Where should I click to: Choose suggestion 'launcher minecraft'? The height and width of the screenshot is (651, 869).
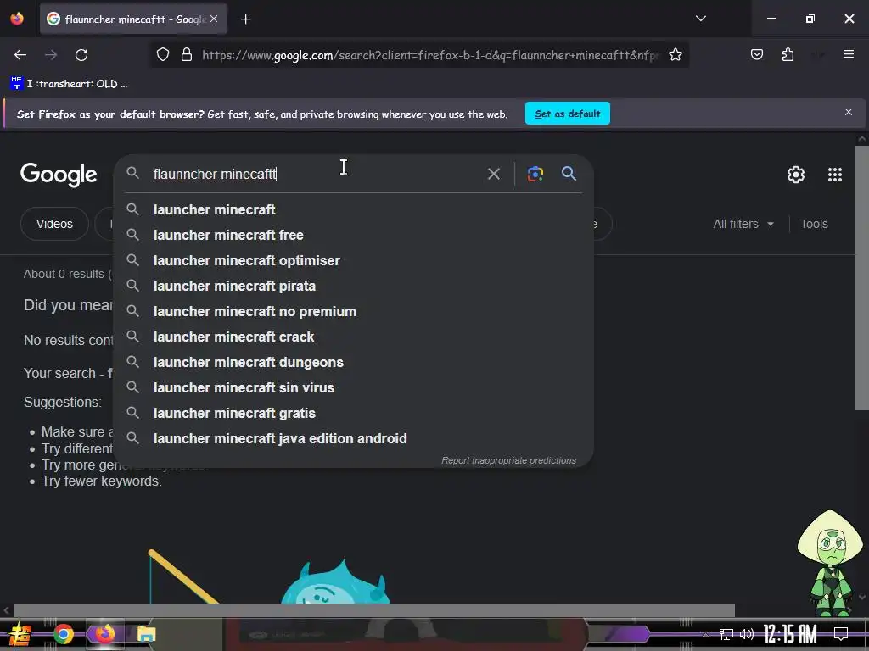[x=353, y=210]
